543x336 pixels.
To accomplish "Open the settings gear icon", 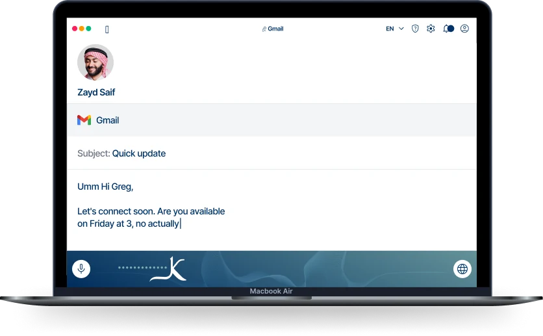I will pyautogui.click(x=431, y=29).
